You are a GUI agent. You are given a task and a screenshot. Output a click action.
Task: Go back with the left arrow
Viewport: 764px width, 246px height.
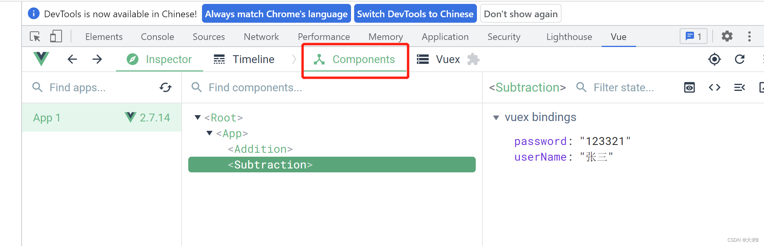pos(72,59)
